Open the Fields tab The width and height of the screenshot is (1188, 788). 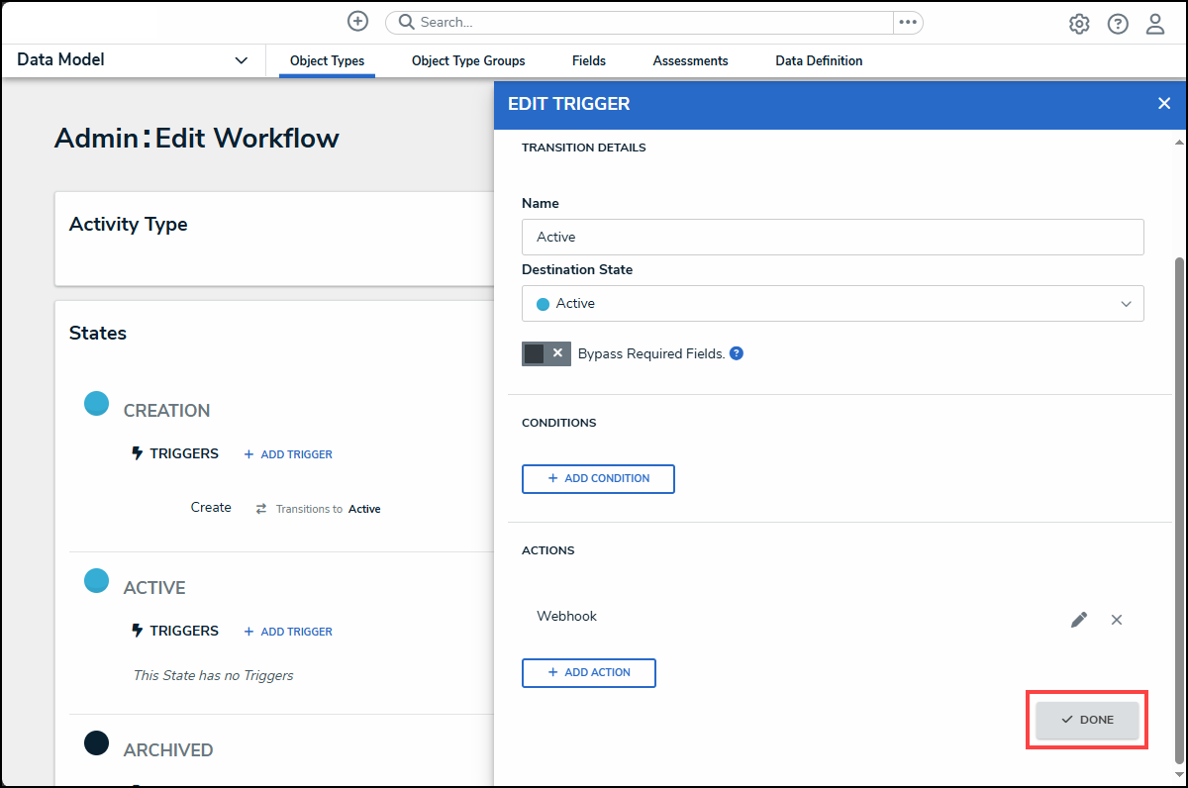pyautogui.click(x=589, y=61)
